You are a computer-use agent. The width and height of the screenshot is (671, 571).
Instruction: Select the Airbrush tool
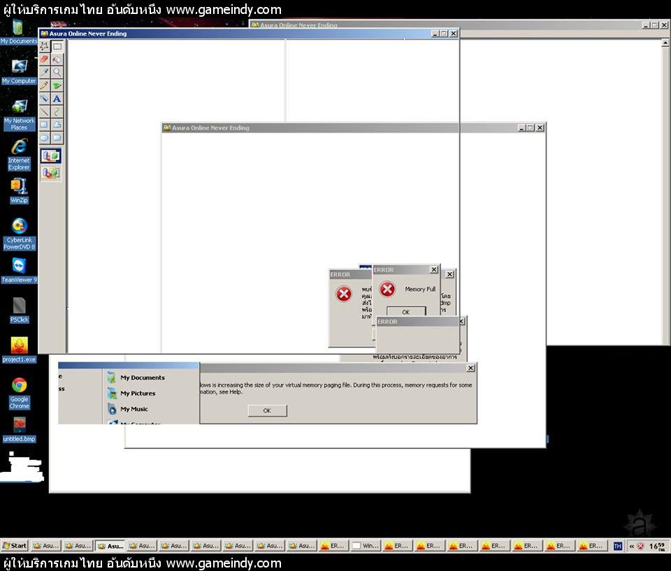[x=45, y=98]
